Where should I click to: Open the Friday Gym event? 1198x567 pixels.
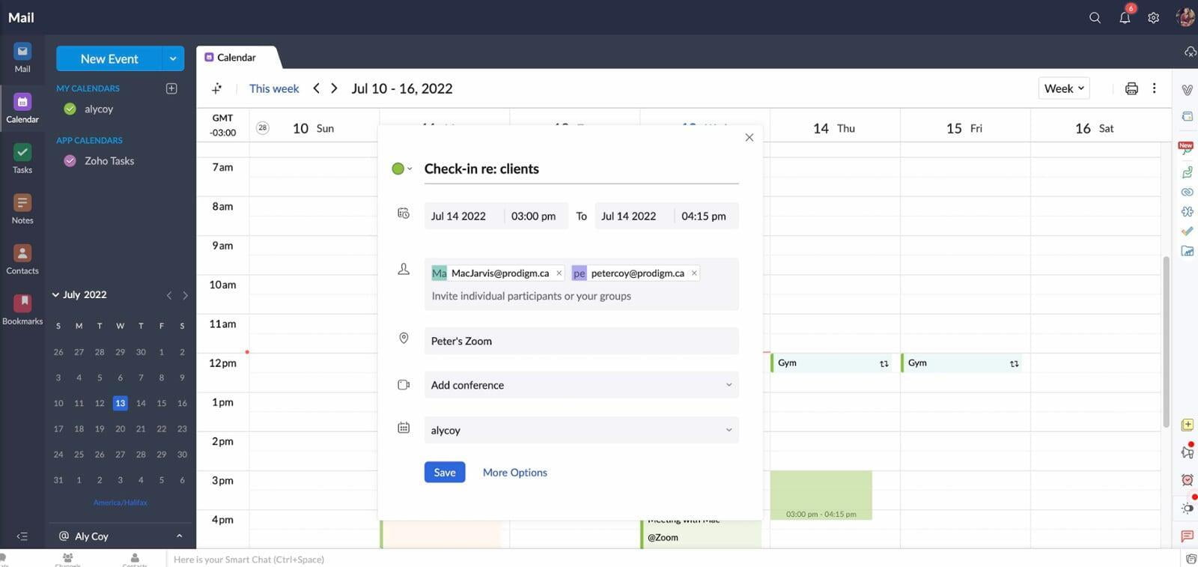[x=961, y=363]
